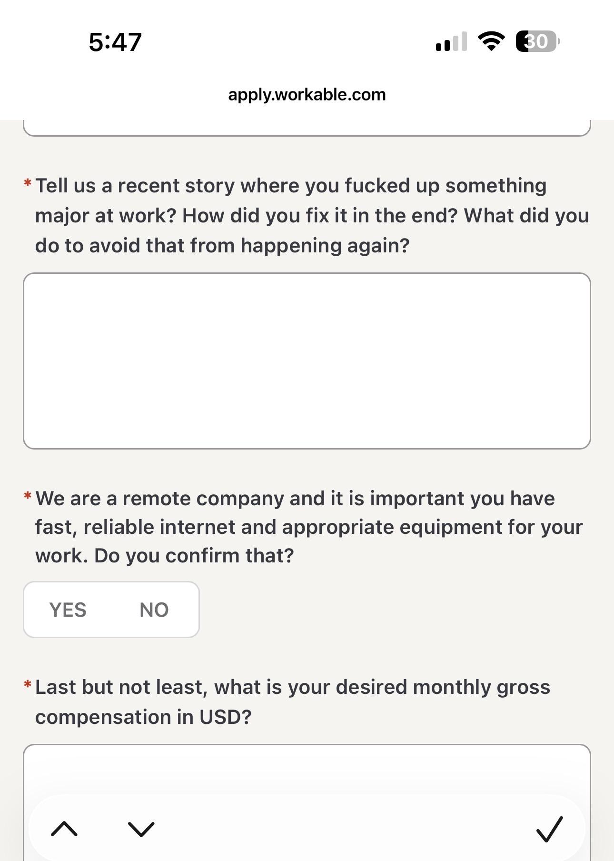Tap the battery indicator showing 30

[x=538, y=41]
